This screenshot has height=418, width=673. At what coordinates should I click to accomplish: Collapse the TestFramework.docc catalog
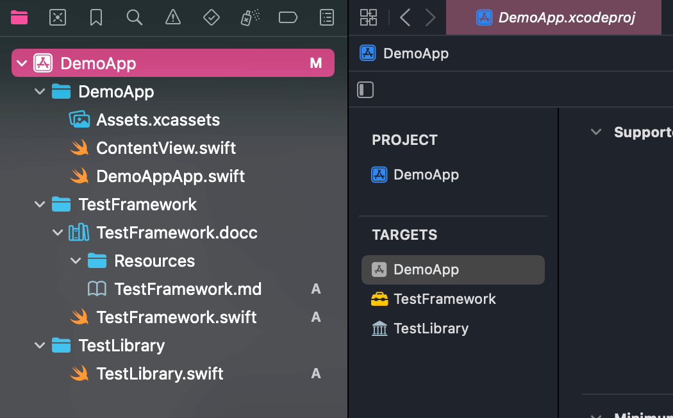click(58, 233)
